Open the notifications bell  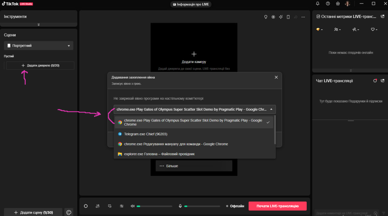(x=318, y=4)
